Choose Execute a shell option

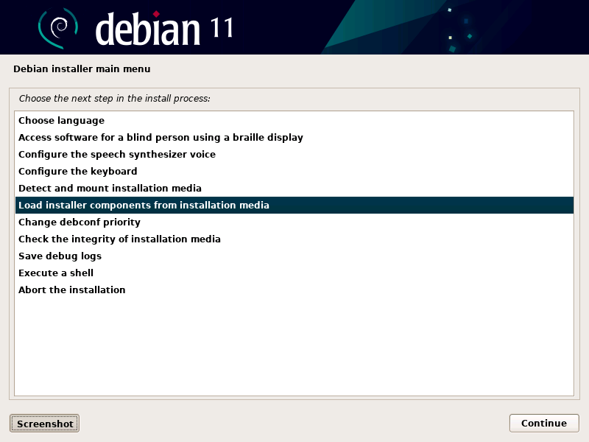pyautogui.click(x=294, y=273)
